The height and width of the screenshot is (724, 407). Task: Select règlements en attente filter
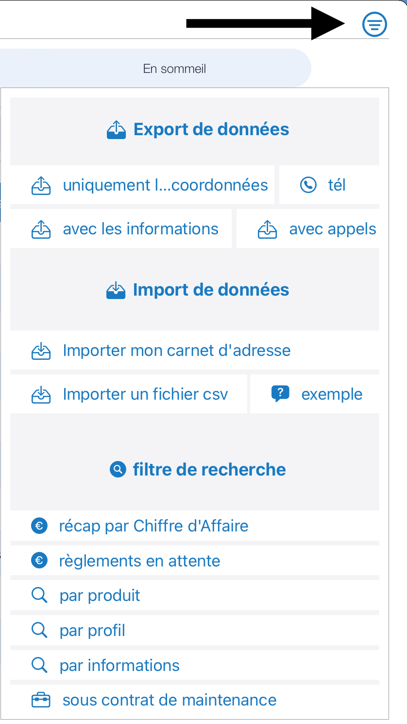click(139, 561)
